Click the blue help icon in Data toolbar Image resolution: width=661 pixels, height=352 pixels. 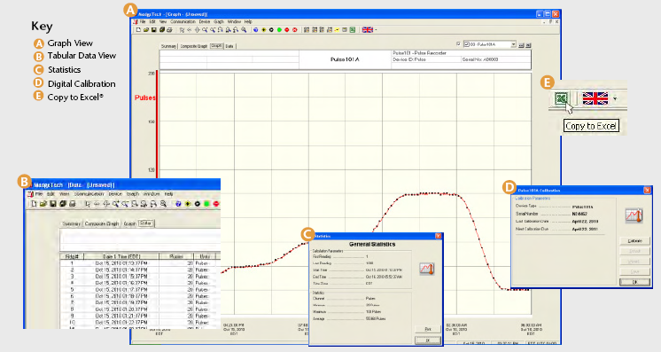click(178, 204)
